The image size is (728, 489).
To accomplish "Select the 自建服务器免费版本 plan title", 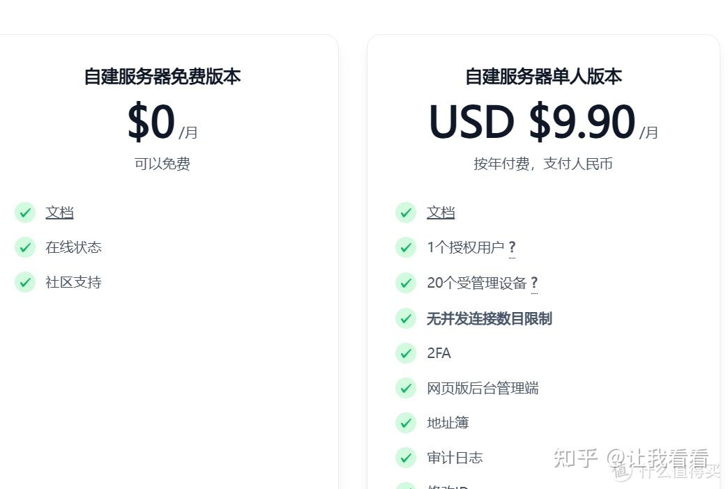I will [x=162, y=77].
